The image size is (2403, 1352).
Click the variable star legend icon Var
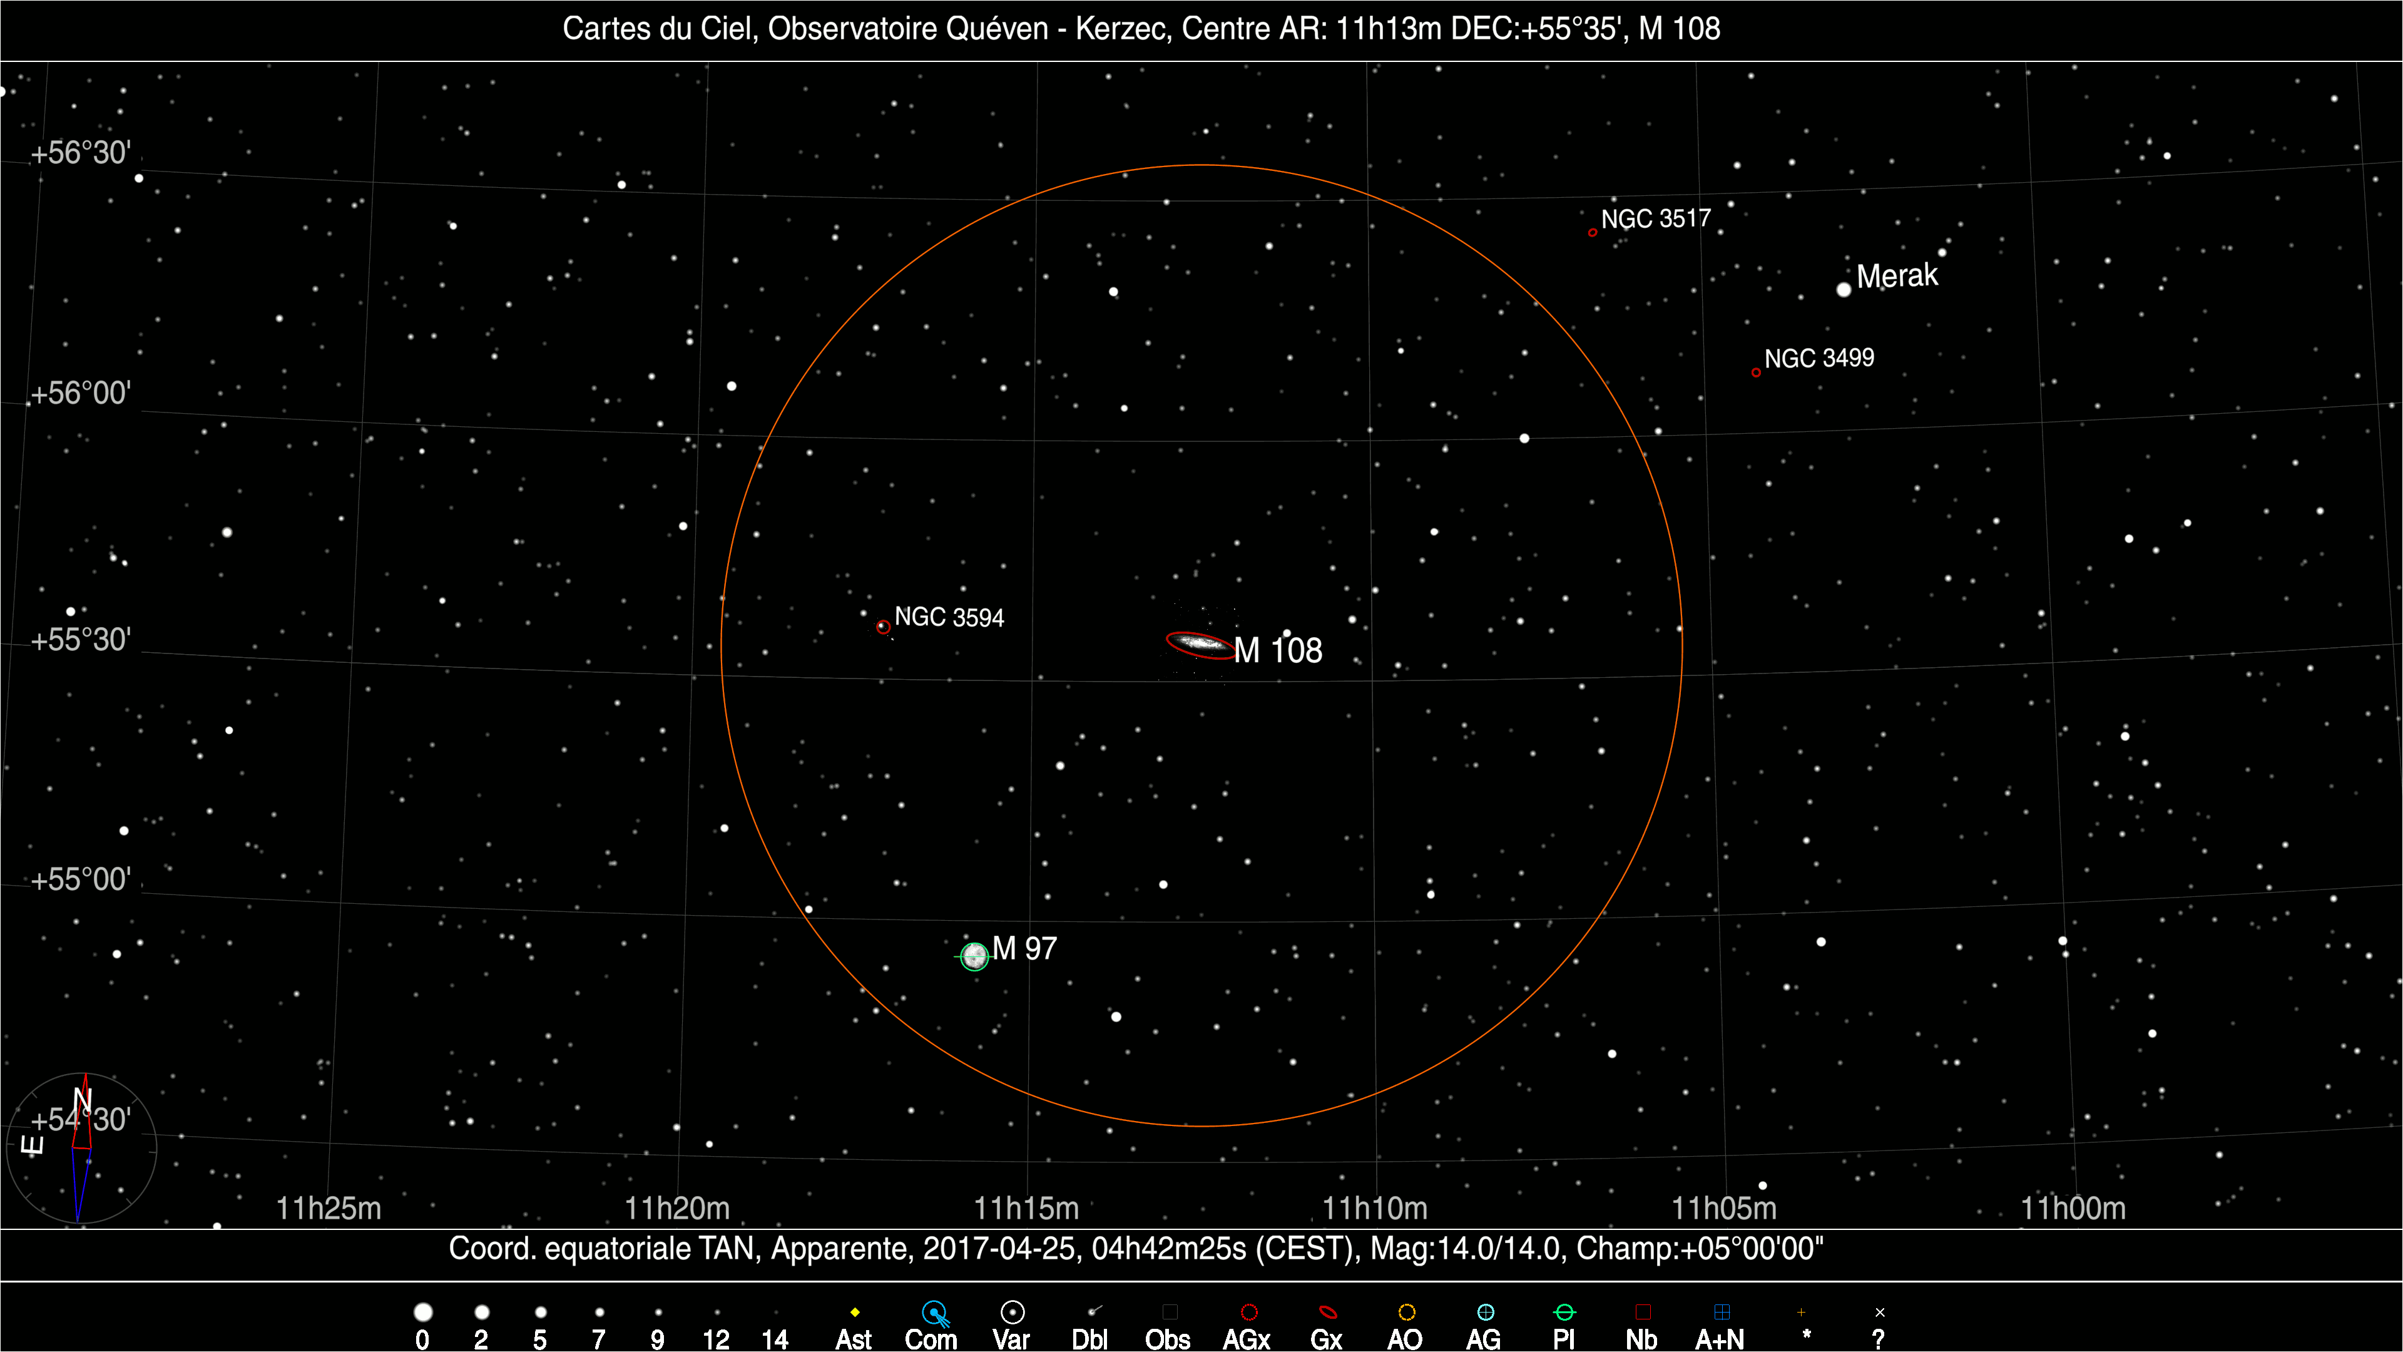coord(1012,1313)
